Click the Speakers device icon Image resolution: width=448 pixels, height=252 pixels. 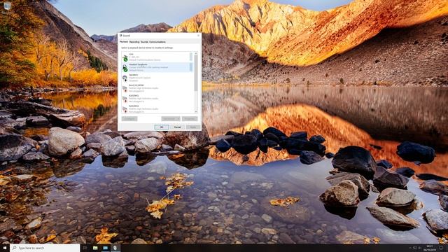125,78
